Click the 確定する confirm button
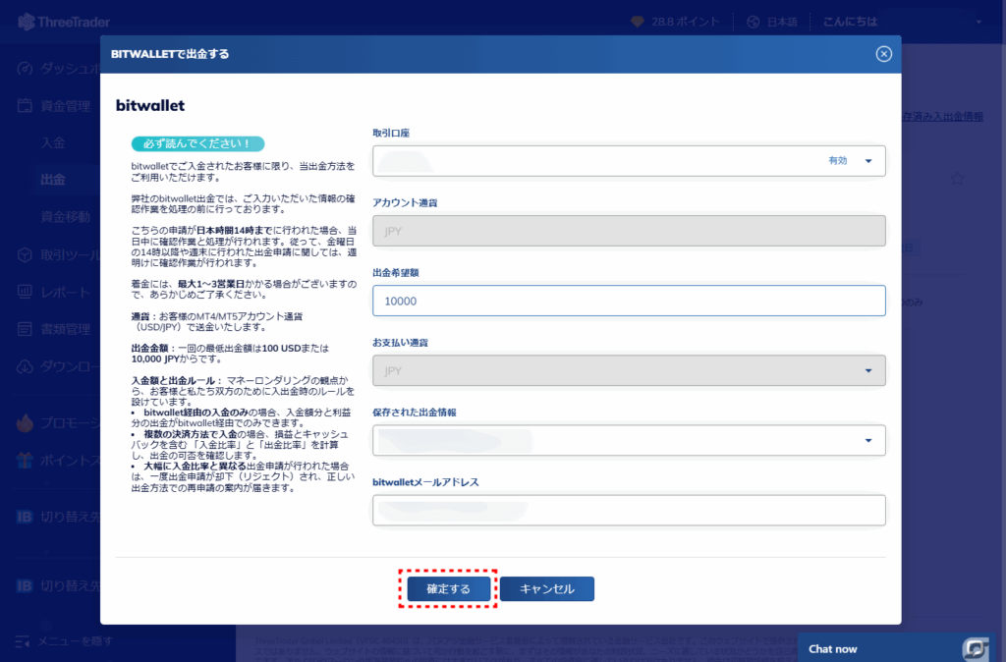This screenshot has height=662, width=1006. click(x=448, y=588)
